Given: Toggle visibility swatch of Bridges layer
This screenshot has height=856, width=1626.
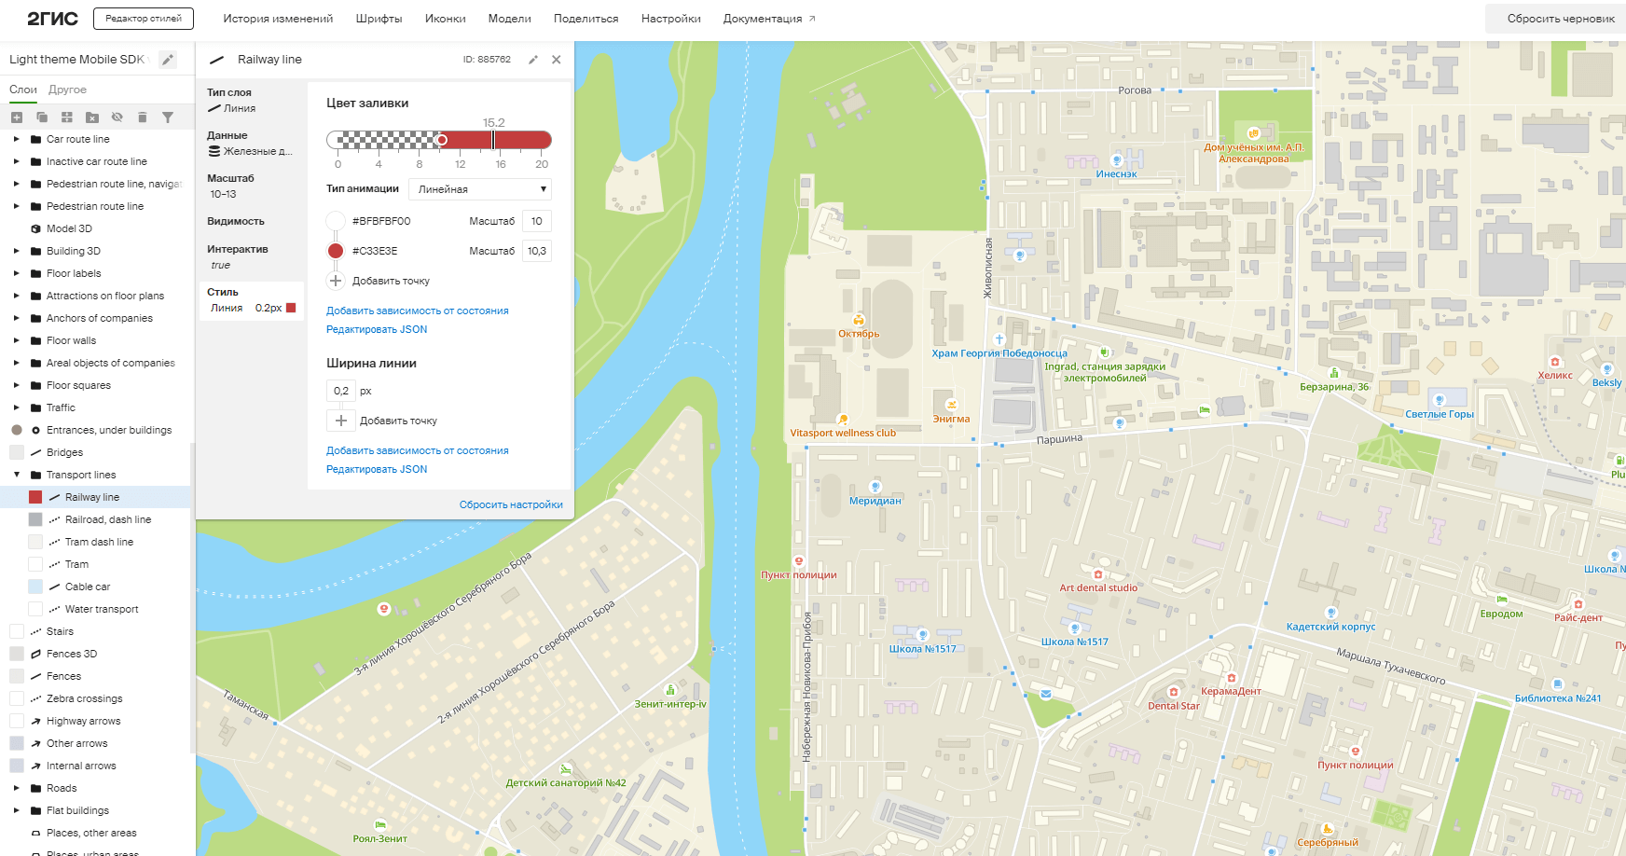Looking at the screenshot, I should 17,452.
